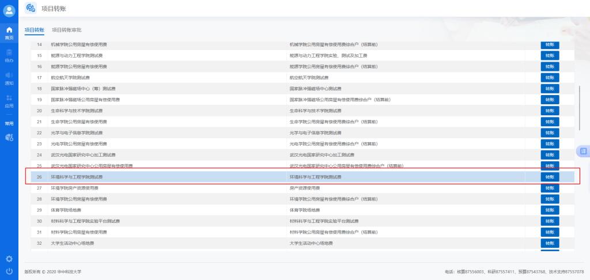
Task: Open 待办 to-do list in sidebar
Action: [x=9, y=55]
